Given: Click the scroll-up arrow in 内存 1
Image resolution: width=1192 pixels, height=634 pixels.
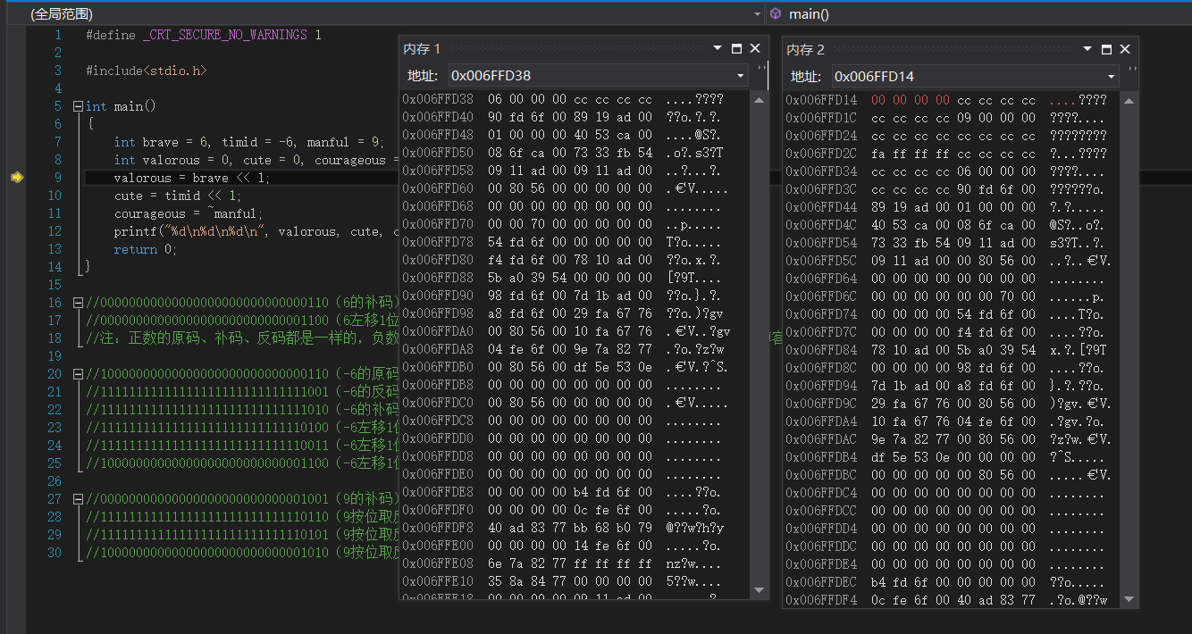Looking at the screenshot, I should [760, 99].
